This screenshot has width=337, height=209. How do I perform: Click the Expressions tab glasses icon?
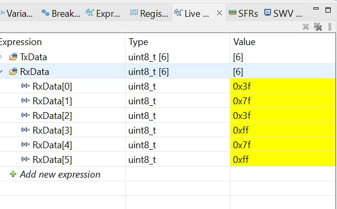click(89, 13)
